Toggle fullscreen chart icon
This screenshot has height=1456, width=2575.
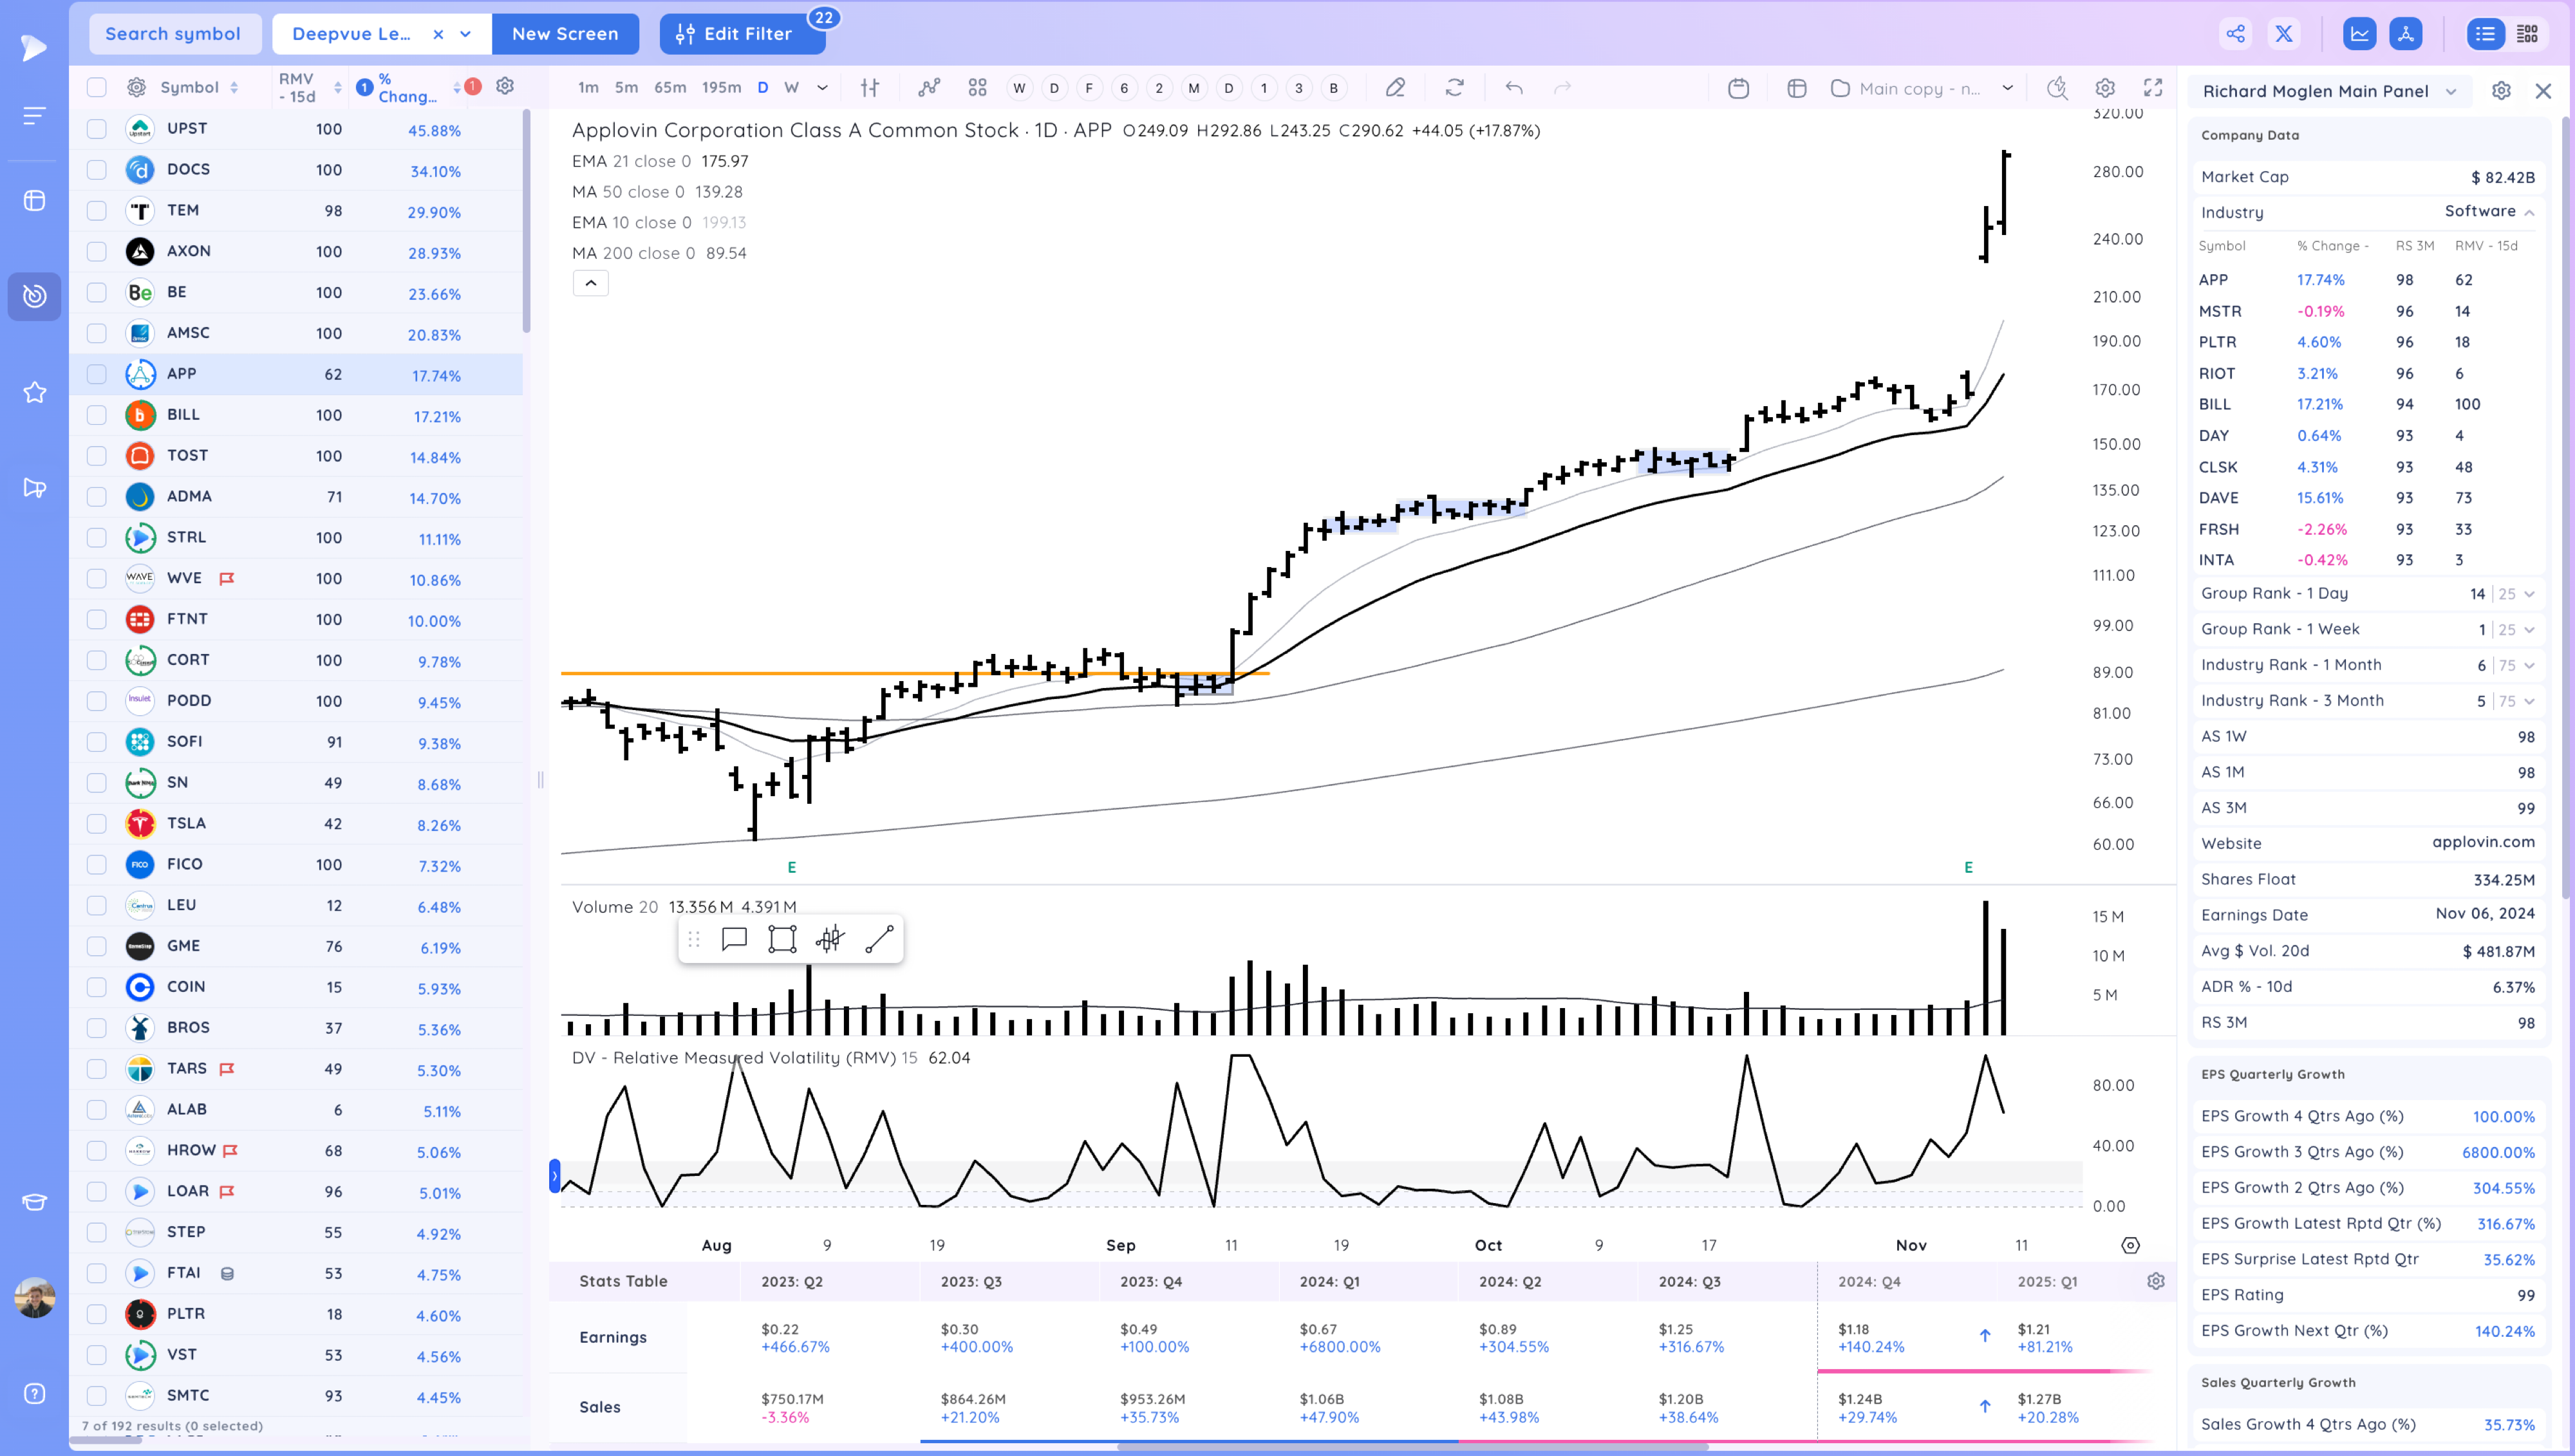pyautogui.click(x=2153, y=88)
